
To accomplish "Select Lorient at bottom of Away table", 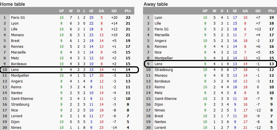I will click(x=160, y=128).
